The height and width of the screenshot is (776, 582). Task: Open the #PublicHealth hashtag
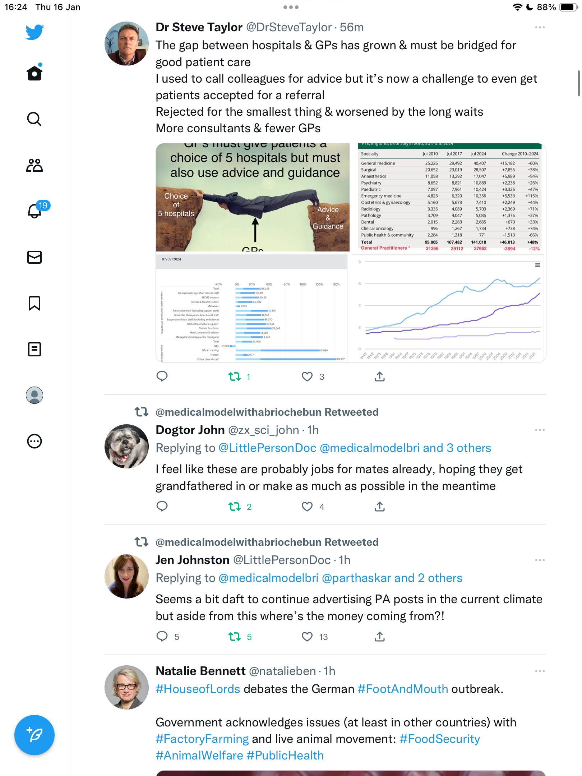[x=285, y=756]
